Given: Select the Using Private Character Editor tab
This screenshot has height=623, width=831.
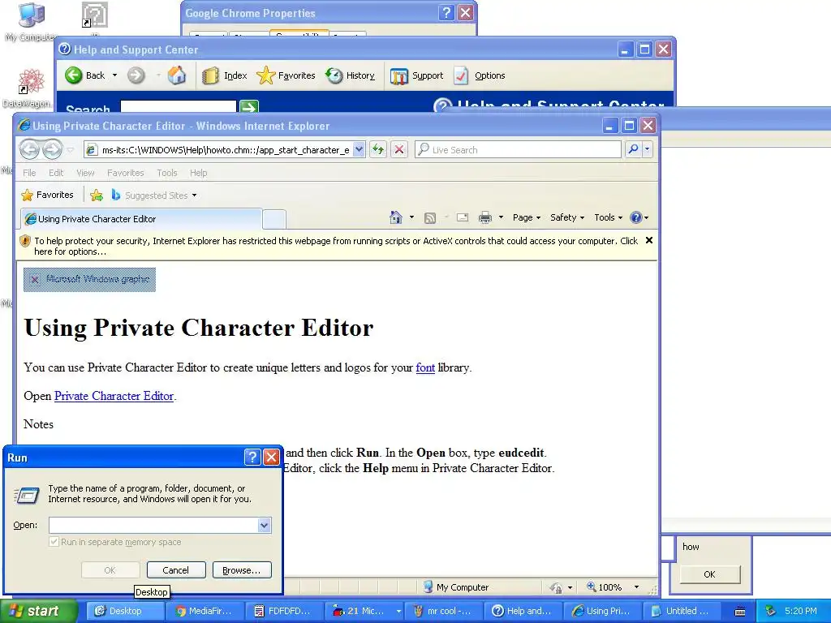Looking at the screenshot, I should coord(141,219).
